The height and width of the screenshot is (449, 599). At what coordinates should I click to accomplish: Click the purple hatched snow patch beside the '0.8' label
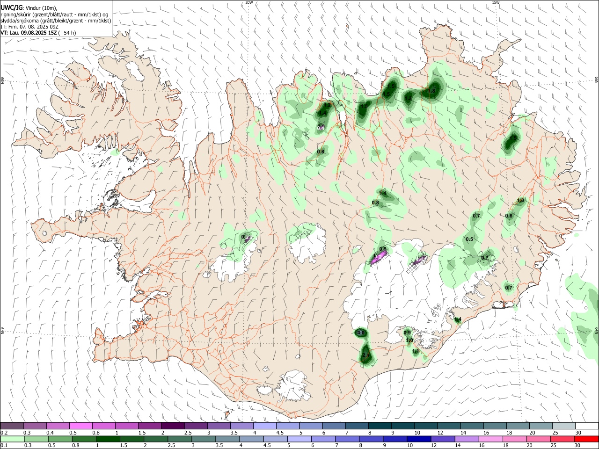tap(379, 257)
